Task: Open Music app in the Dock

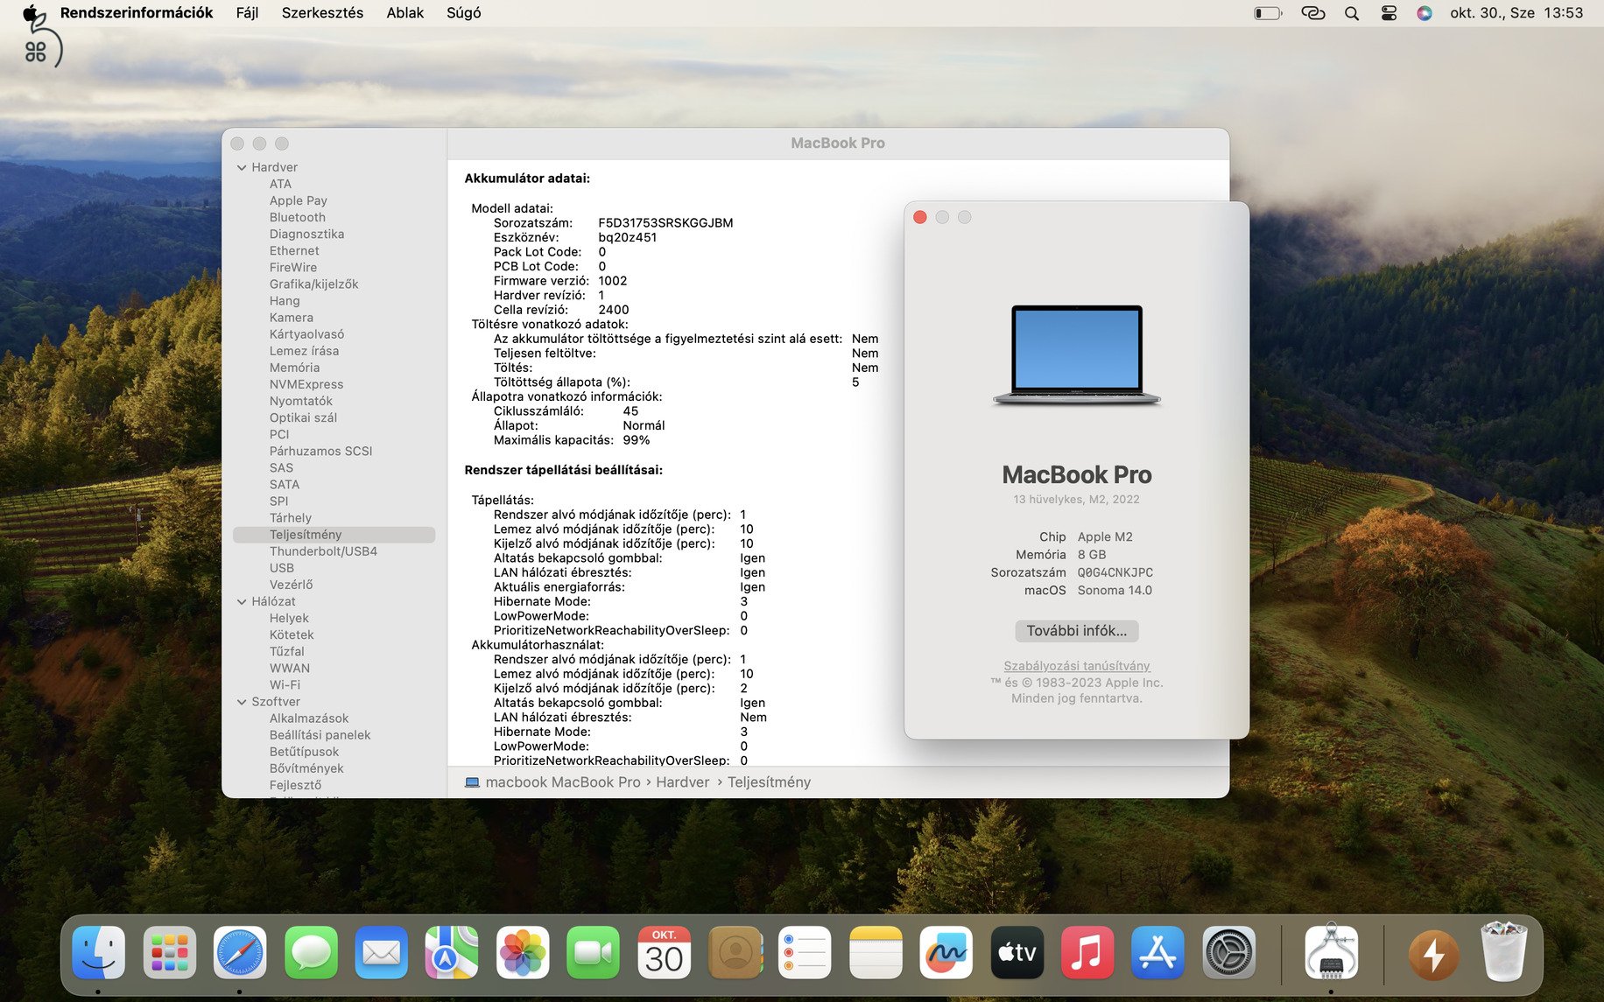Action: tap(1087, 952)
